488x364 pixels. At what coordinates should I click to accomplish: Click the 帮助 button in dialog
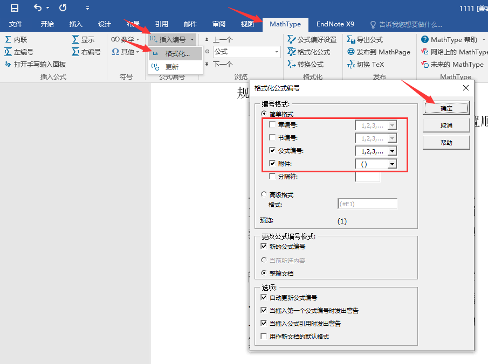pyautogui.click(x=446, y=143)
